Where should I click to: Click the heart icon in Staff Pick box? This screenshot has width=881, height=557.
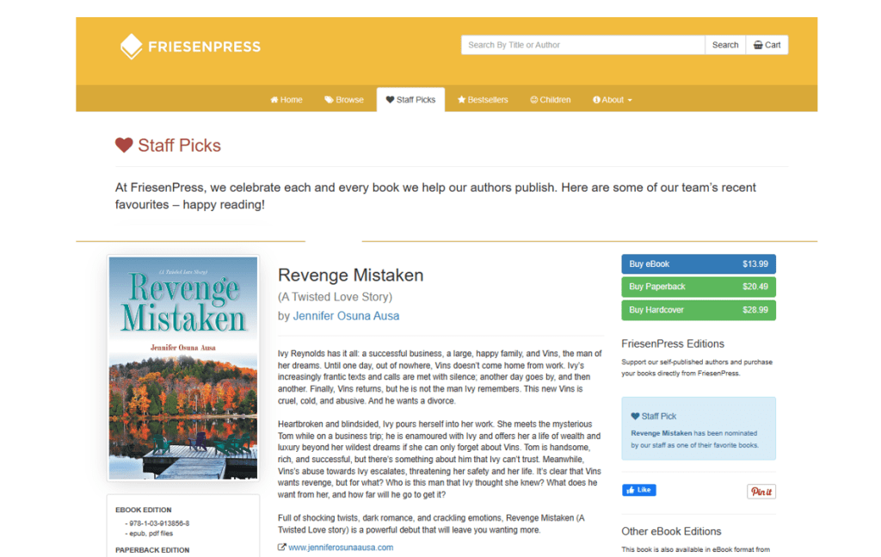click(x=635, y=416)
